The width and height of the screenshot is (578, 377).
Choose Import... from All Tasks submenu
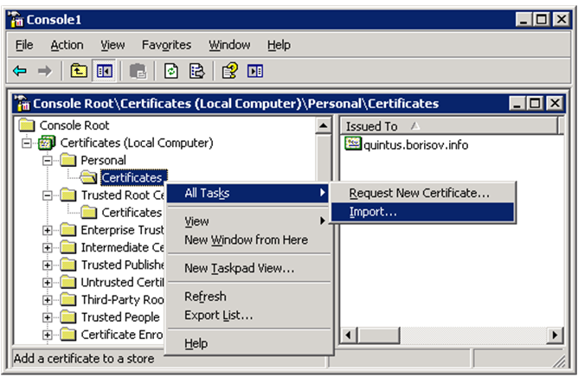click(373, 212)
